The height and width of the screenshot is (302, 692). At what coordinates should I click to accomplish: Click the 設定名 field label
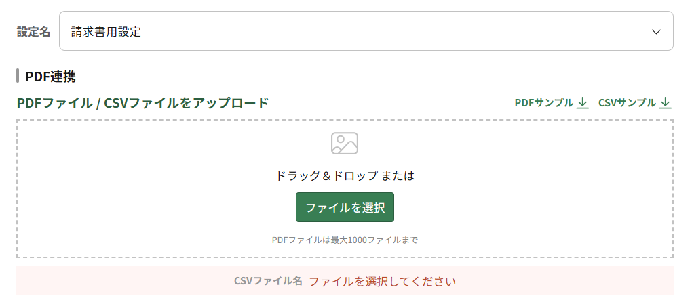point(33,32)
